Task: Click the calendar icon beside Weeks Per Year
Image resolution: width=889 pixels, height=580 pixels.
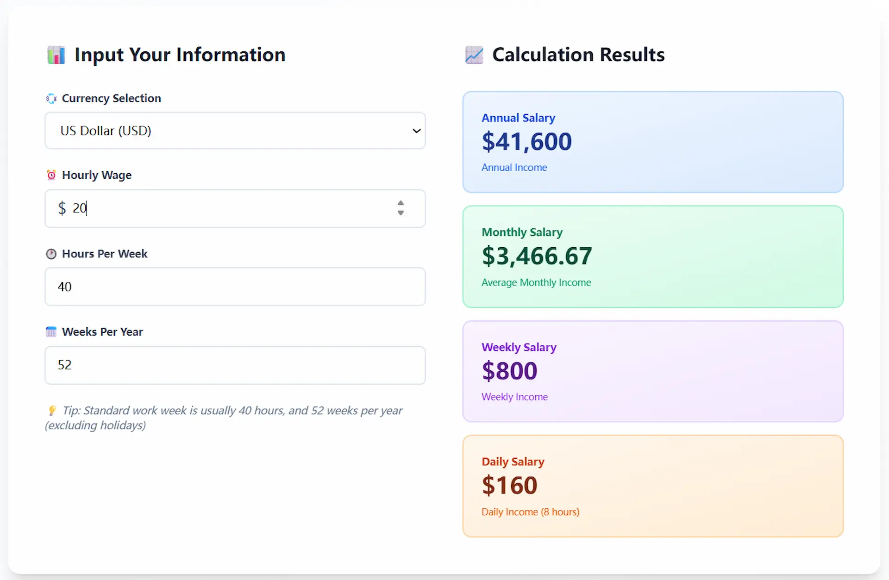Action: click(51, 331)
